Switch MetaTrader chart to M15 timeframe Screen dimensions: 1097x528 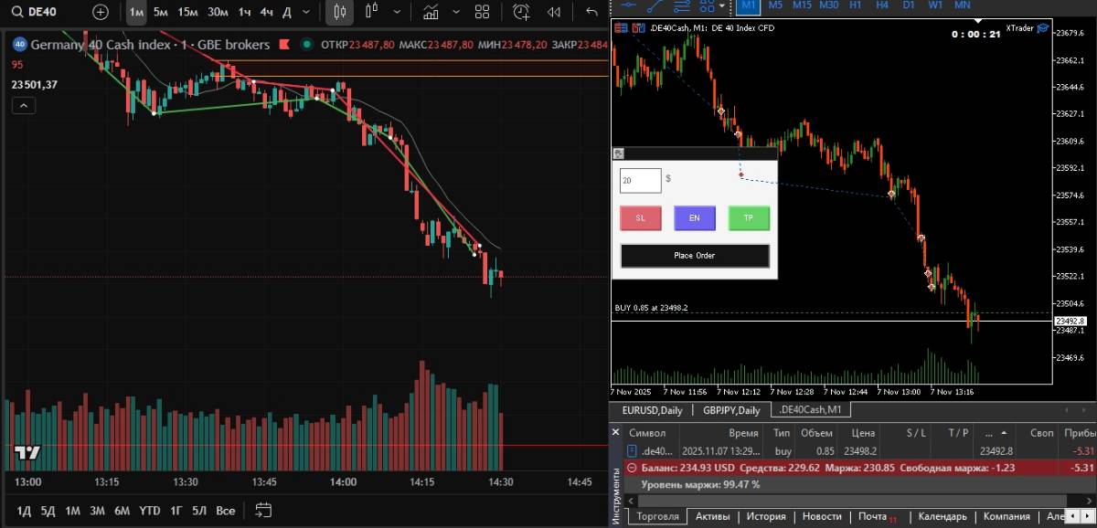pyautogui.click(x=802, y=5)
